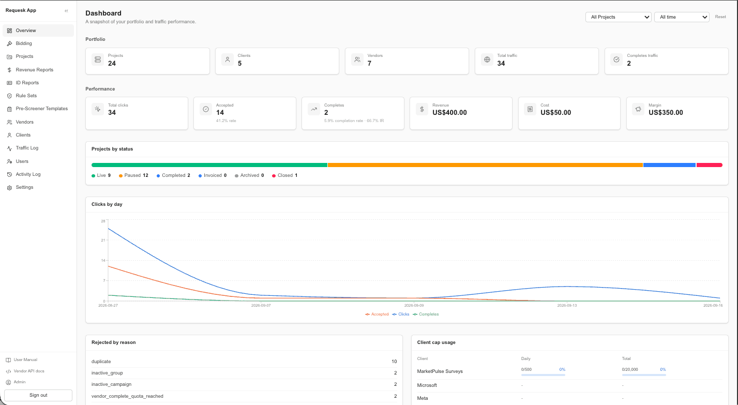The height and width of the screenshot is (405, 738).
Task: Click the Total clicks cursor icon
Action: [98, 109]
